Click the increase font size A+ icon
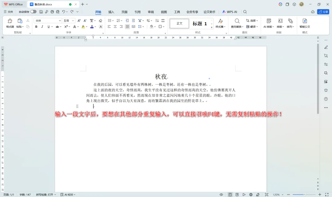The image size is (332, 197). (79, 21)
